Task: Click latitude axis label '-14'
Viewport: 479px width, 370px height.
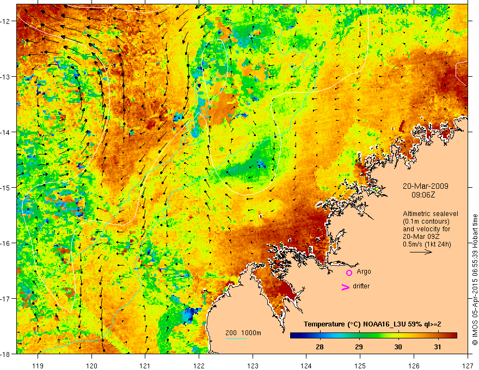Action: pos(6,132)
